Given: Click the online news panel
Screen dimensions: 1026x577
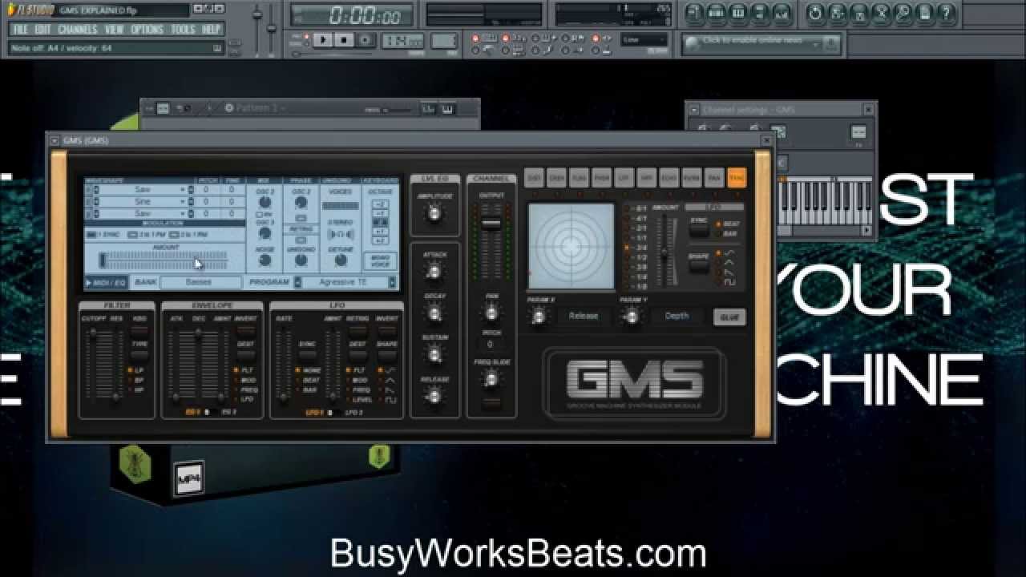Looking at the screenshot, I should coord(760,43).
